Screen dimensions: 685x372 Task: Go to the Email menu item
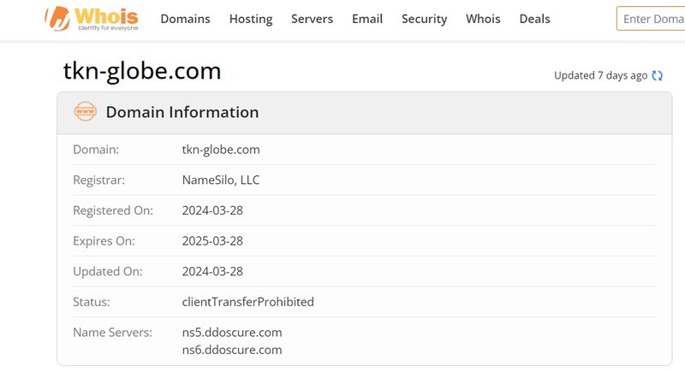pyautogui.click(x=367, y=19)
